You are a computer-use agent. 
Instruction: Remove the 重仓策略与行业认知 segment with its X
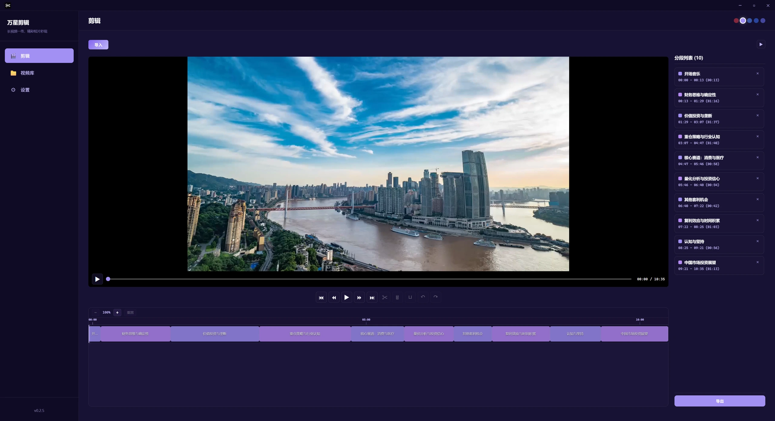point(758,136)
